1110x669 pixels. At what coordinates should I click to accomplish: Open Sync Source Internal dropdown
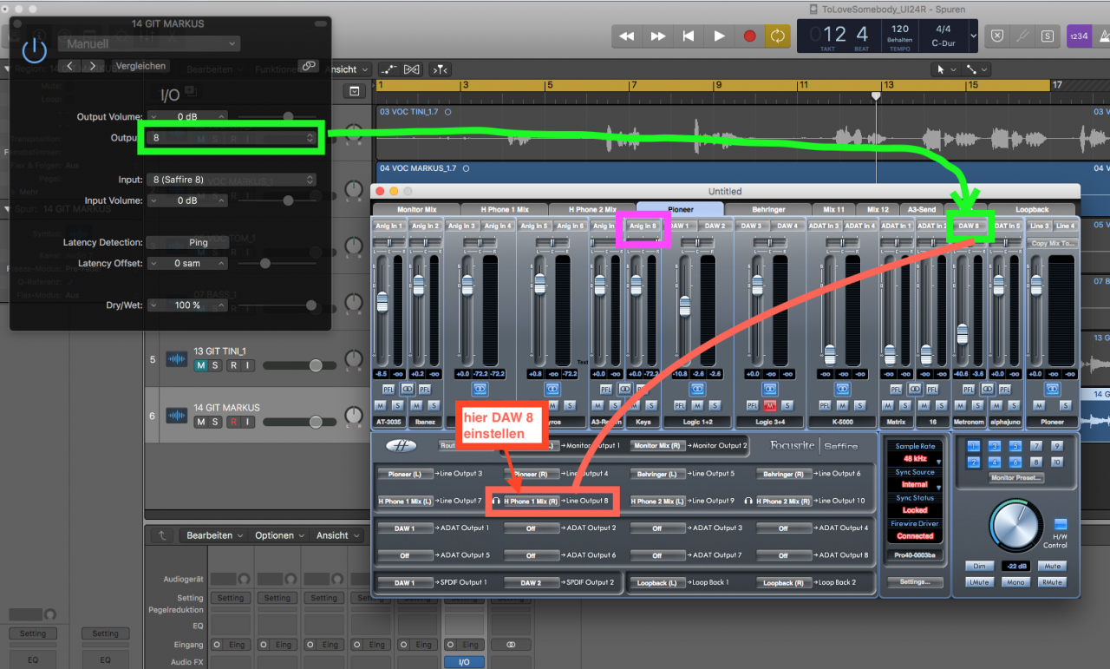tap(915, 484)
